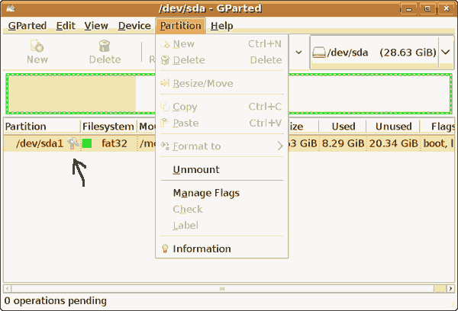Click the fat32 filesystem cell
Image resolution: width=458 pixels, height=311 pixels.
[114, 143]
